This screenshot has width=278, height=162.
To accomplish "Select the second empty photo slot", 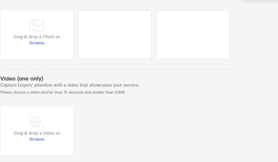I will coord(115,35).
